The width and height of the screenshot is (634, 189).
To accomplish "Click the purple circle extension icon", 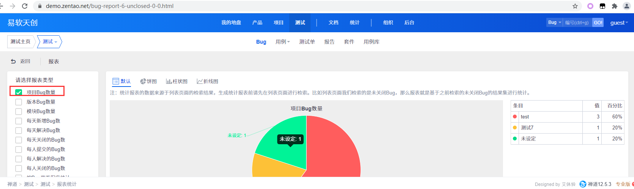I will [x=590, y=6].
